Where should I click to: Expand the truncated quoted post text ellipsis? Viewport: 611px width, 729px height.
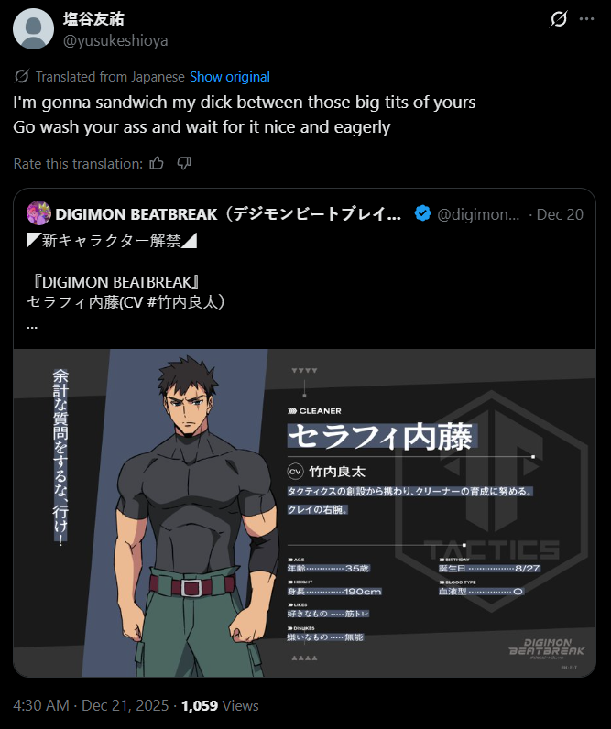coord(32,325)
